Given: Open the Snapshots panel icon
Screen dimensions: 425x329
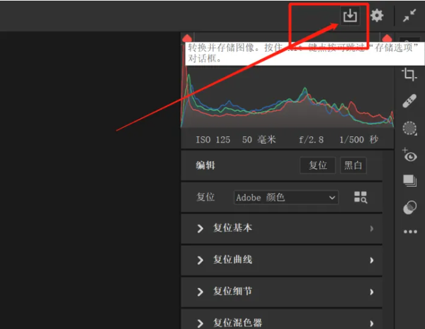Looking at the screenshot, I should click(409, 181).
